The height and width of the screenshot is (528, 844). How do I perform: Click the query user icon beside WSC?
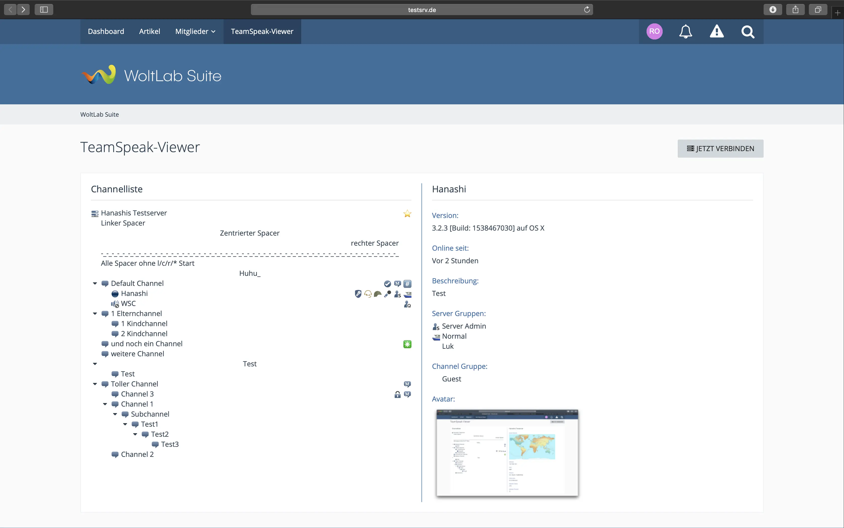(x=407, y=304)
